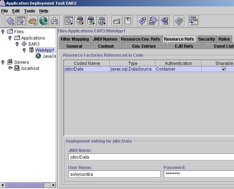The width and height of the screenshot is (234, 189).
Task: Click the checkmark Verify toolbar icon
Action: pyautogui.click(x=179, y=21)
